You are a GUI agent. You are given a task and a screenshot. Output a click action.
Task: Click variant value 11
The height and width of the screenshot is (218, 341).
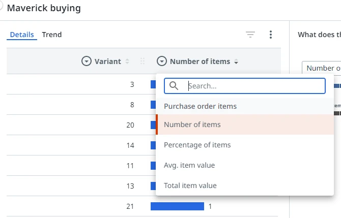[130, 166]
